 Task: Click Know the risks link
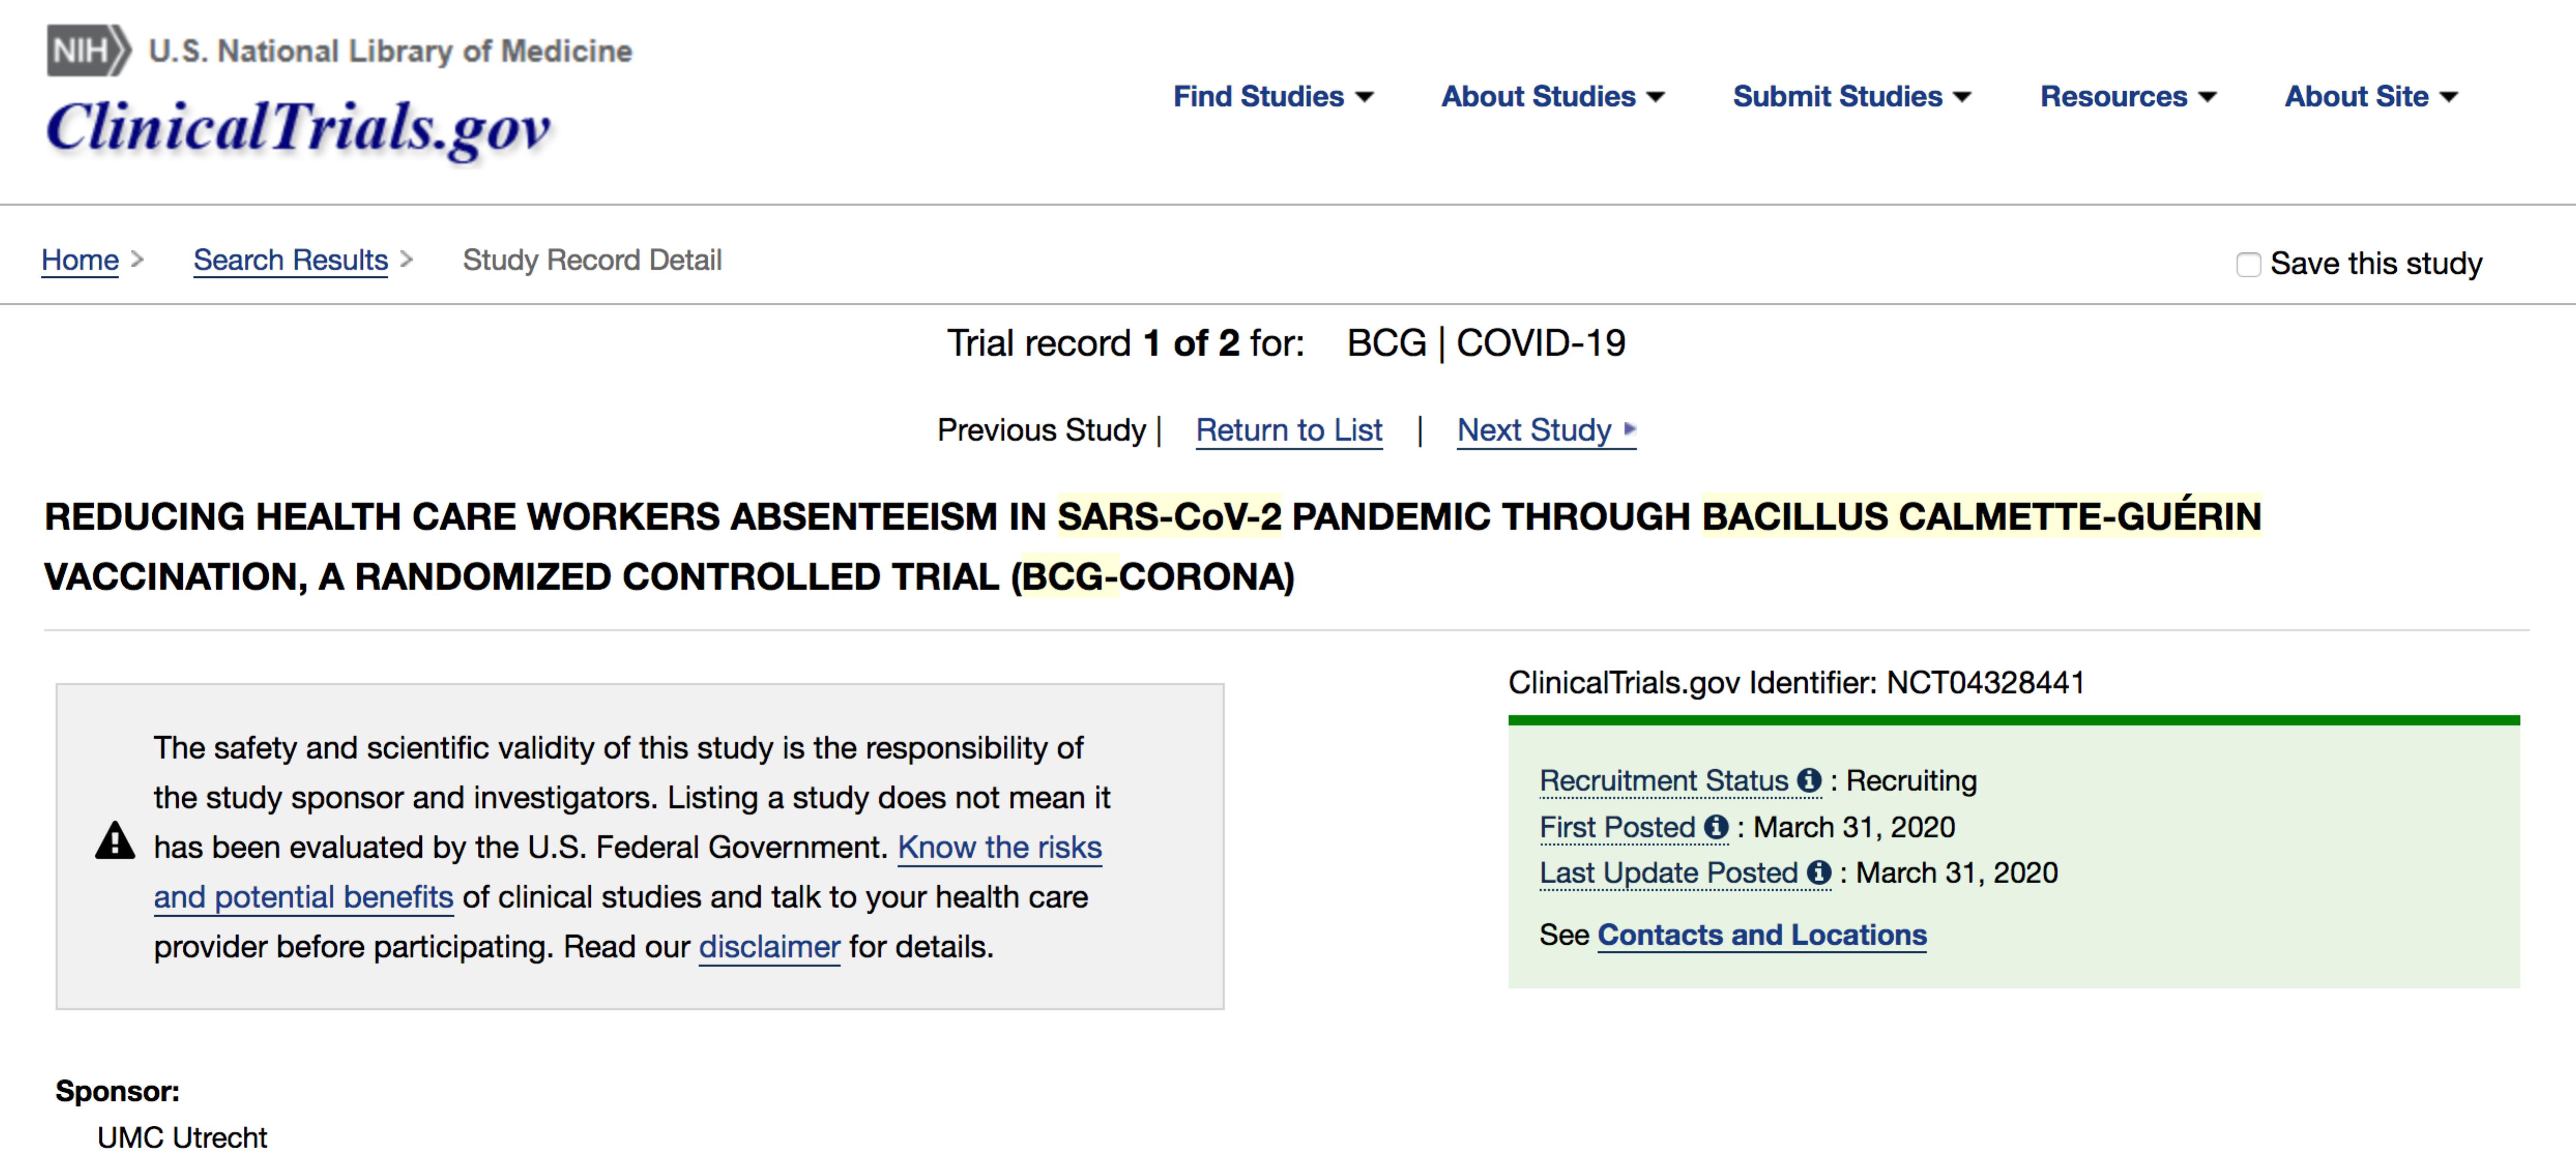(x=999, y=847)
